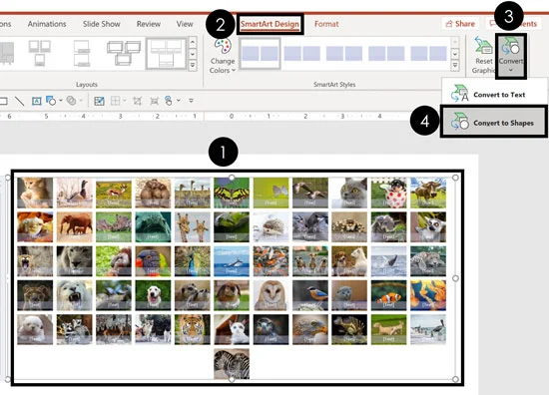549x395 pixels.
Task: Select the pelican on beach picture
Action: click(x=428, y=329)
